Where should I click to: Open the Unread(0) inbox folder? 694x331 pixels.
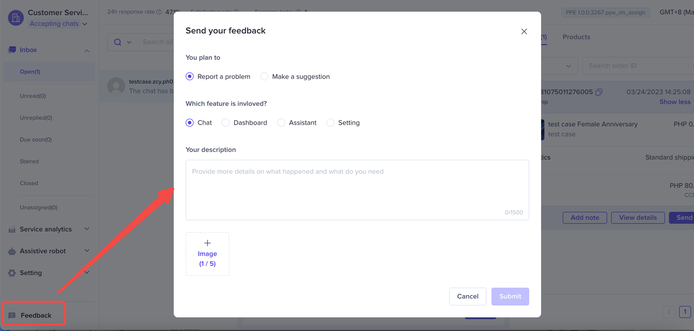[x=33, y=96]
